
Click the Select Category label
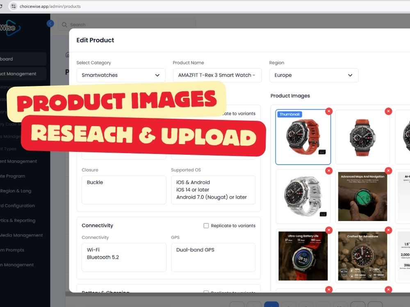93,63
